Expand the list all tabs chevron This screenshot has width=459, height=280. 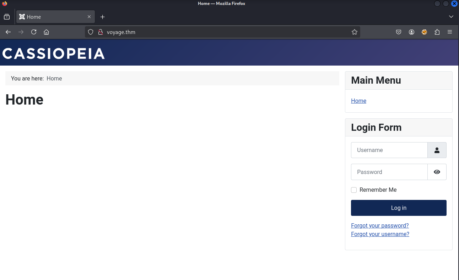coord(451,17)
